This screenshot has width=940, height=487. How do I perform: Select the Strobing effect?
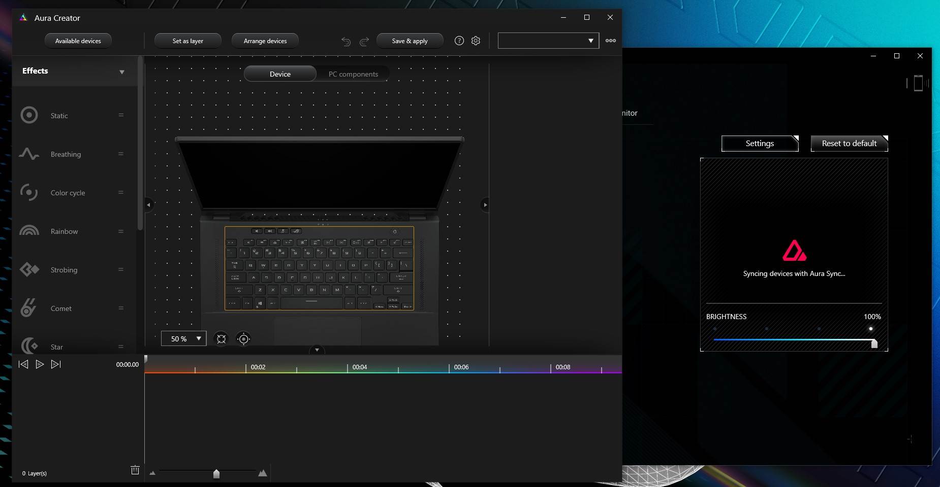64,269
